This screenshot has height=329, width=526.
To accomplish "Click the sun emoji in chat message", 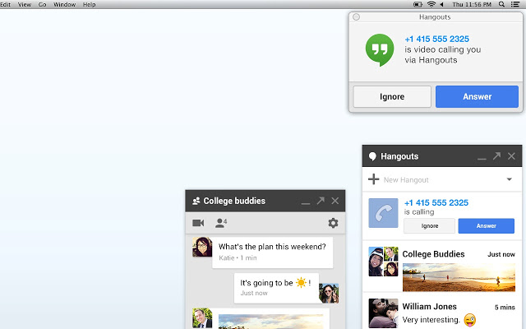I will (x=302, y=282).
